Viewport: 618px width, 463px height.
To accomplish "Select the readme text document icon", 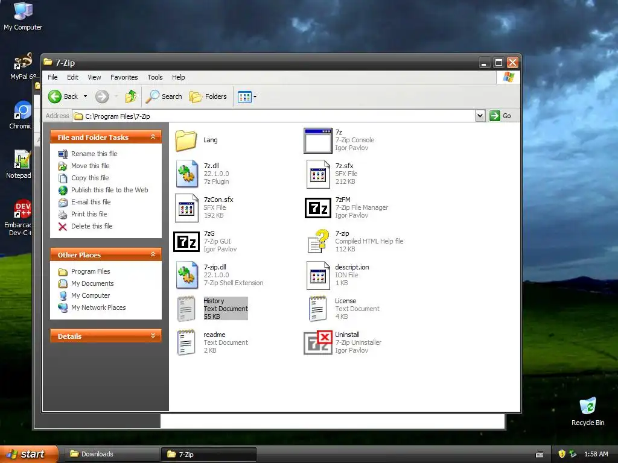I will pos(186,342).
